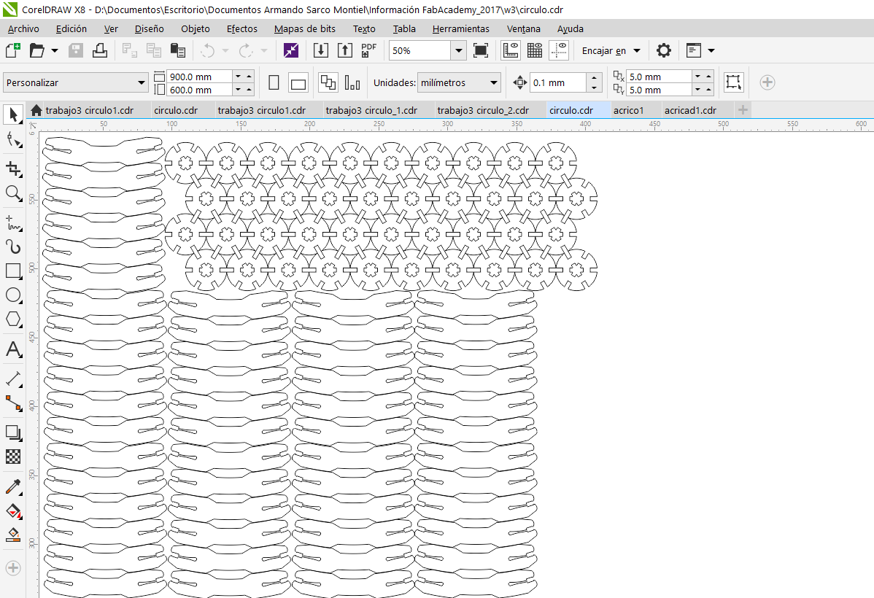Open the Herramientas menu
The height and width of the screenshot is (598, 874).
coord(461,29)
